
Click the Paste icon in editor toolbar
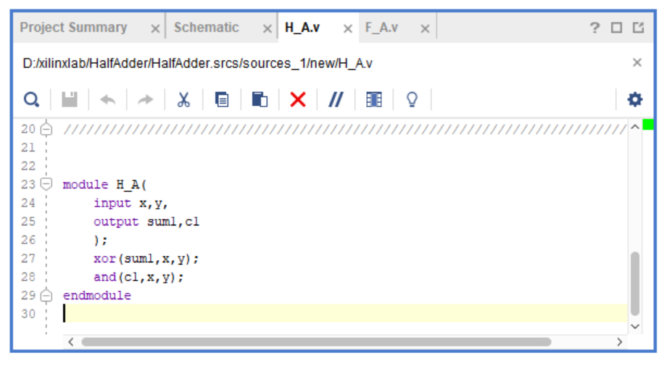[260, 99]
